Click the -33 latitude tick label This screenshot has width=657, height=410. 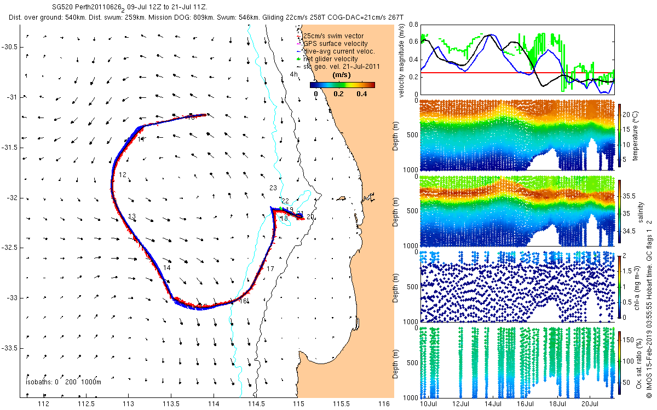click(13, 298)
